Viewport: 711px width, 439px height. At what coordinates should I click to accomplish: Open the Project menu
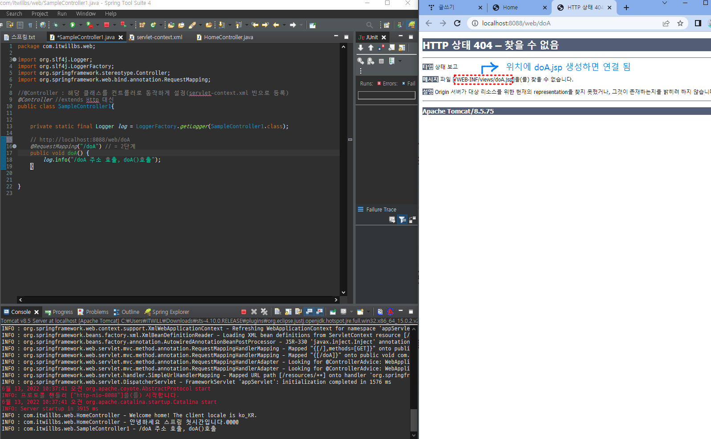(40, 14)
